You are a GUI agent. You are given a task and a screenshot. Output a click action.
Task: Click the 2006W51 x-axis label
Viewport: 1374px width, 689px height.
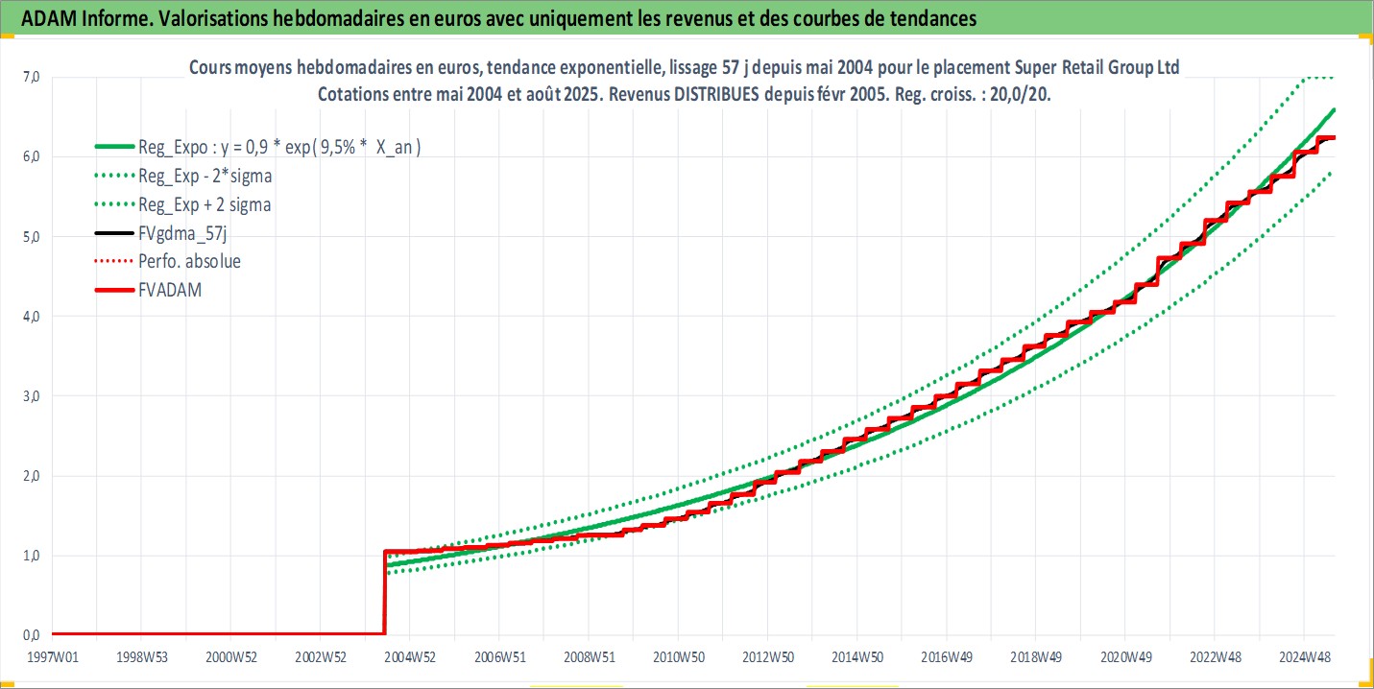(x=499, y=657)
